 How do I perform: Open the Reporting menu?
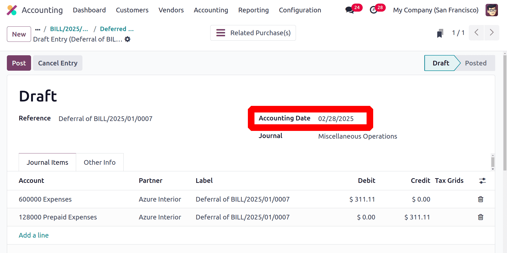pyautogui.click(x=253, y=10)
